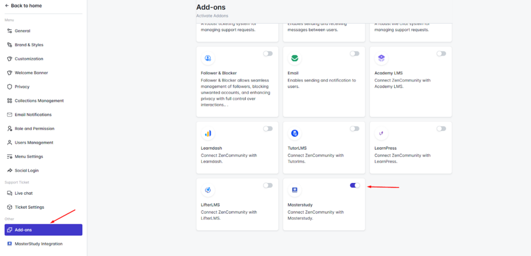The height and width of the screenshot is (256, 531).
Task: Click the Follower & Blocker card title
Action: click(x=219, y=73)
